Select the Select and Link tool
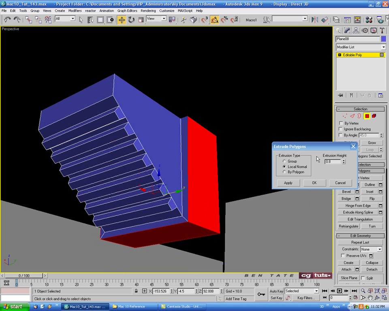The height and width of the screenshot is (311, 389). pyautogui.click(x=28, y=19)
